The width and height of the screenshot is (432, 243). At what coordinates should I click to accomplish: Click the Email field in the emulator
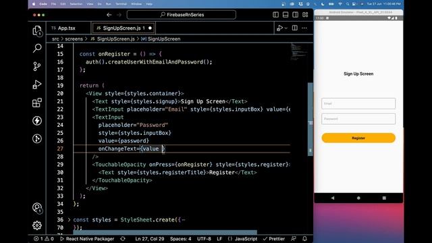pyautogui.click(x=358, y=103)
